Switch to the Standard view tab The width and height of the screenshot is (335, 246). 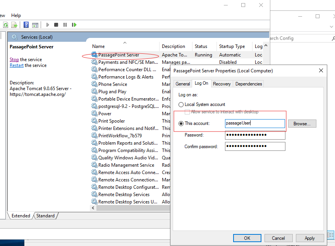point(45,216)
